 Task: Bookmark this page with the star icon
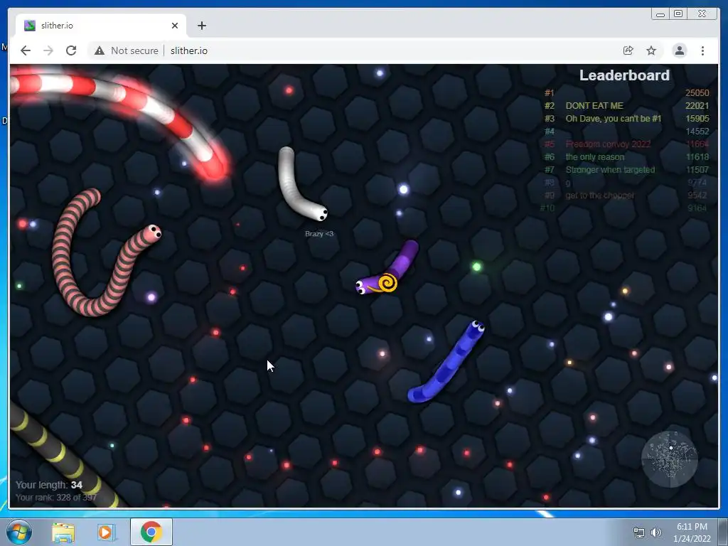point(651,50)
